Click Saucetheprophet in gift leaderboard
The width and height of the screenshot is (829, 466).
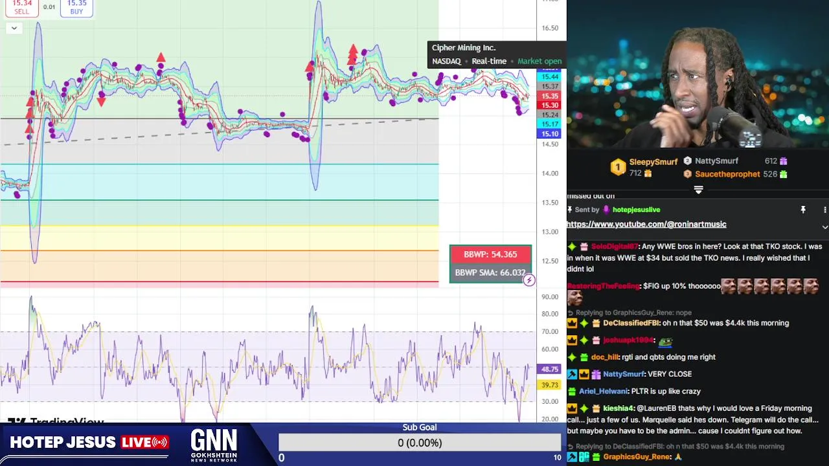point(727,174)
